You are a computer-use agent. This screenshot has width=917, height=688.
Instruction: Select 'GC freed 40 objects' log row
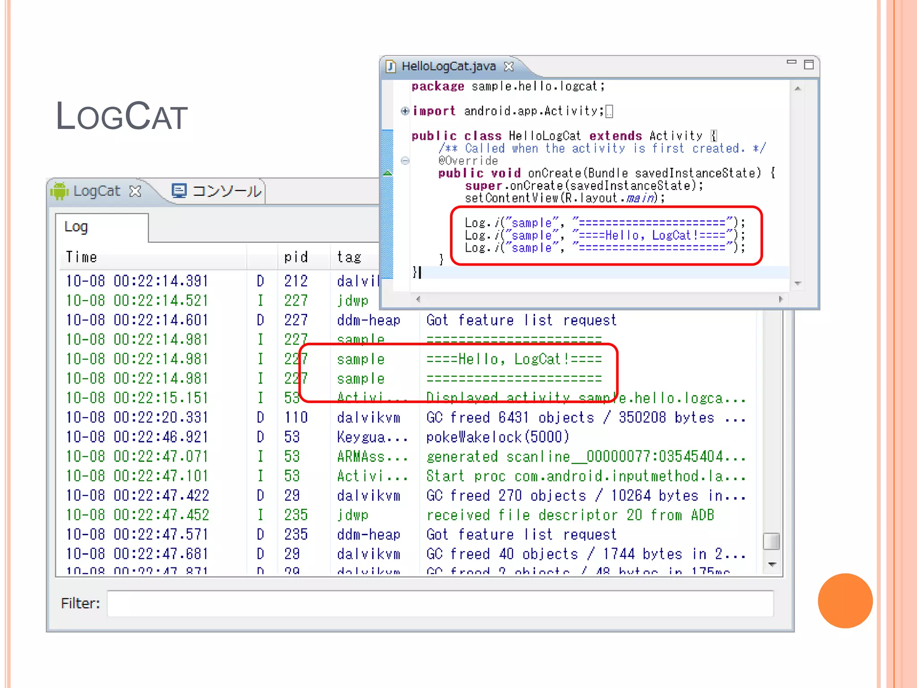[407, 554]
